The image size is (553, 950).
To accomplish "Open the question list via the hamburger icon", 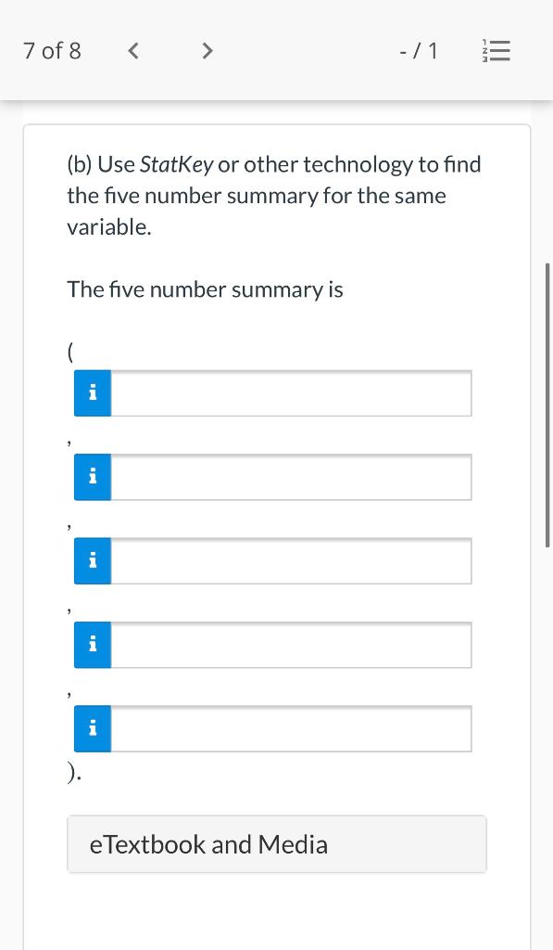I will click(496, 51).
